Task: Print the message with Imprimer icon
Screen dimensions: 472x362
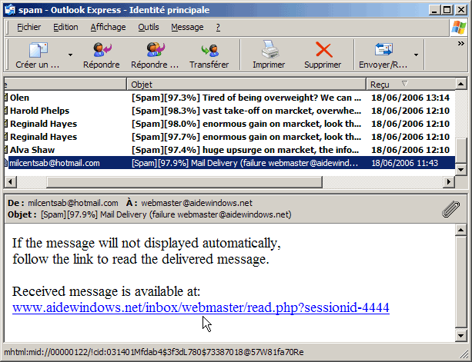Action: 268,51
